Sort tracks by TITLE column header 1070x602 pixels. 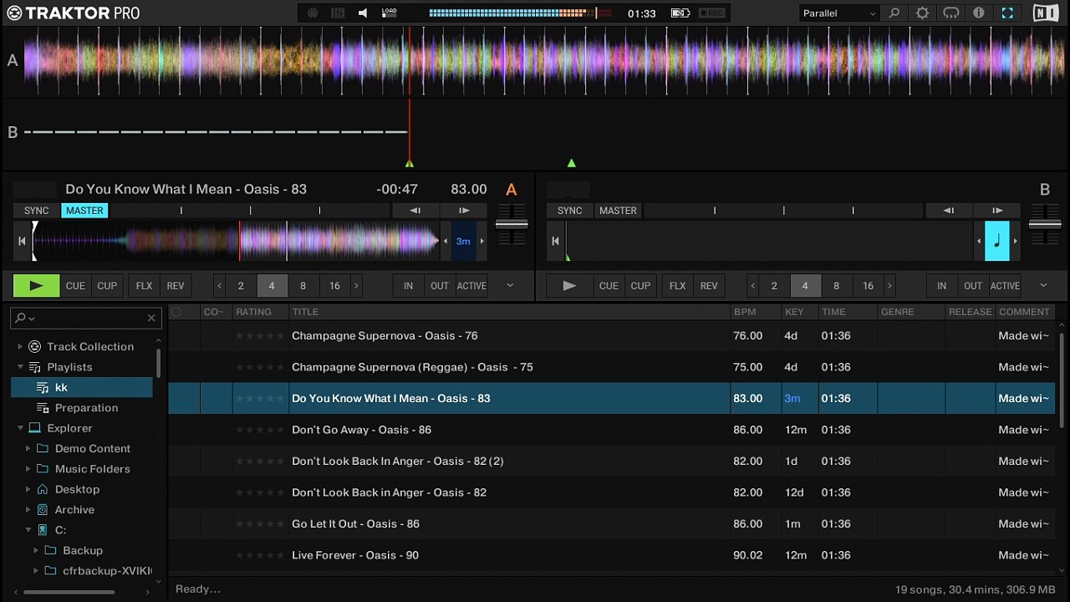[510, 312]
